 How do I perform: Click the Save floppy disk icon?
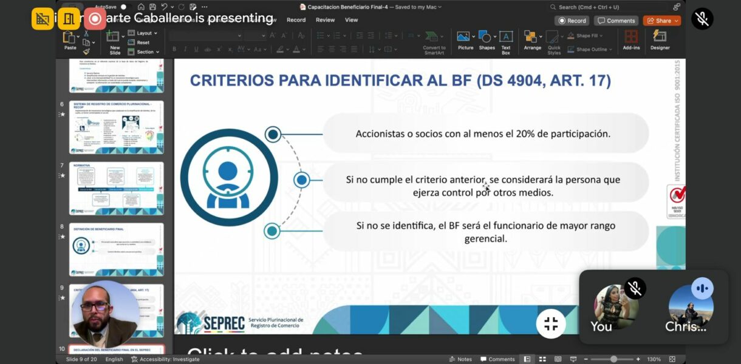coord(152,7)
